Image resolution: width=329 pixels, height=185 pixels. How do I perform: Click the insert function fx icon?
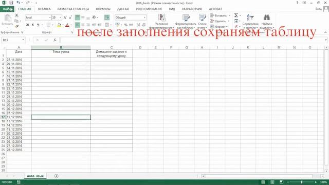[x=55, y=40]
